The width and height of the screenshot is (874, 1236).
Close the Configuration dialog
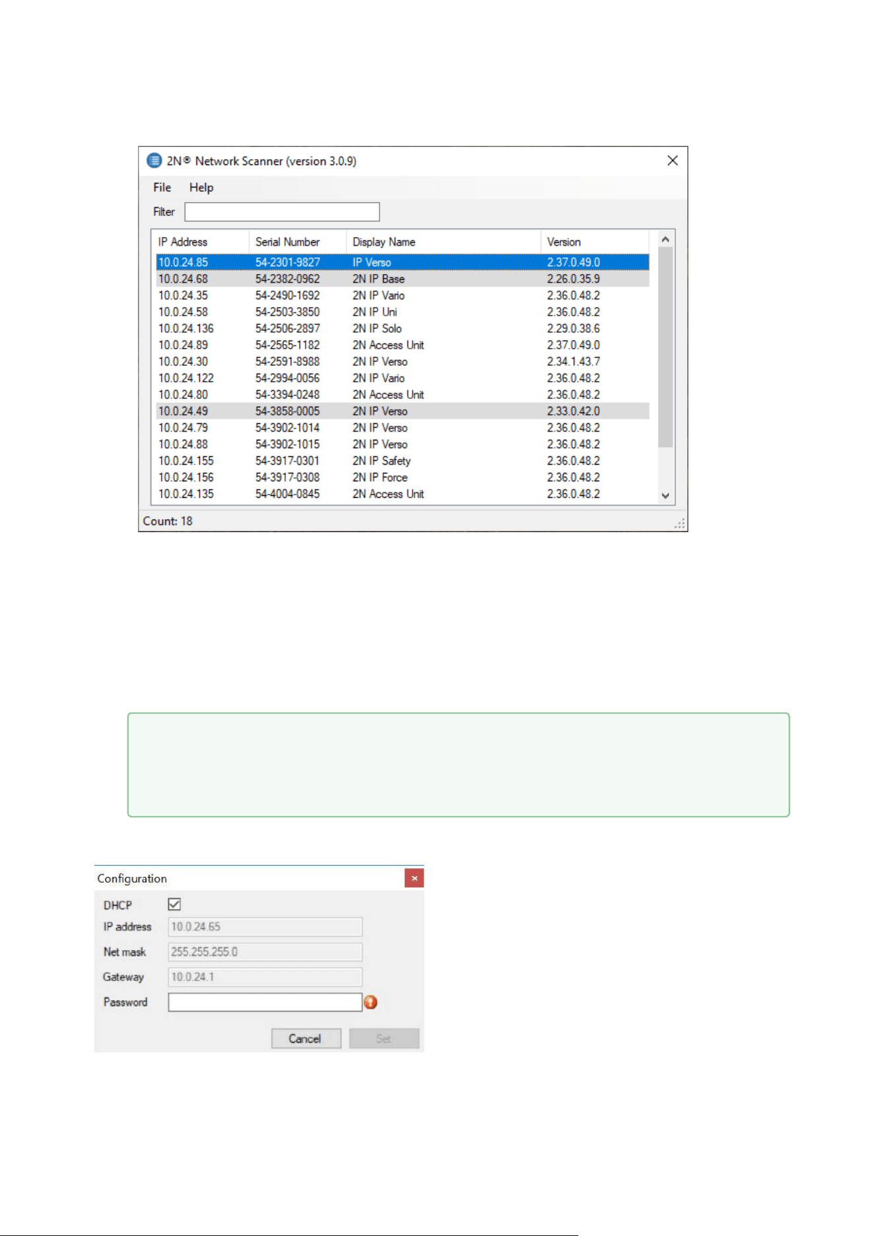pos(414,878)
